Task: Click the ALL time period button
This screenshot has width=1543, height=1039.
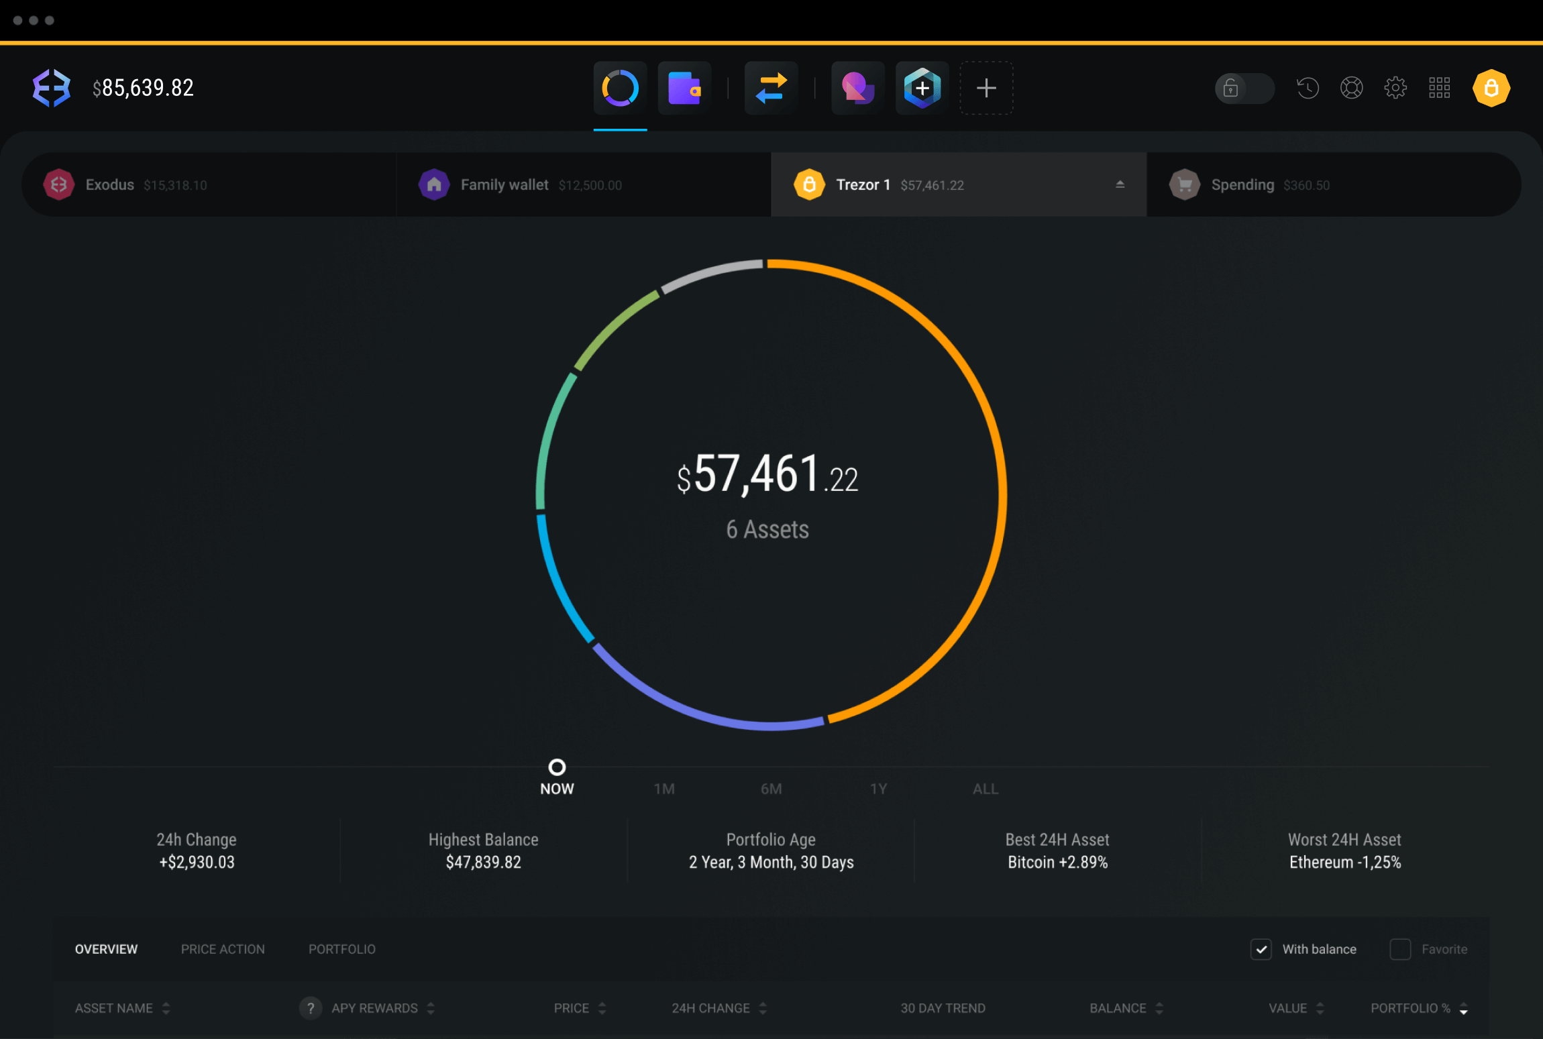Action: point(984,789)
